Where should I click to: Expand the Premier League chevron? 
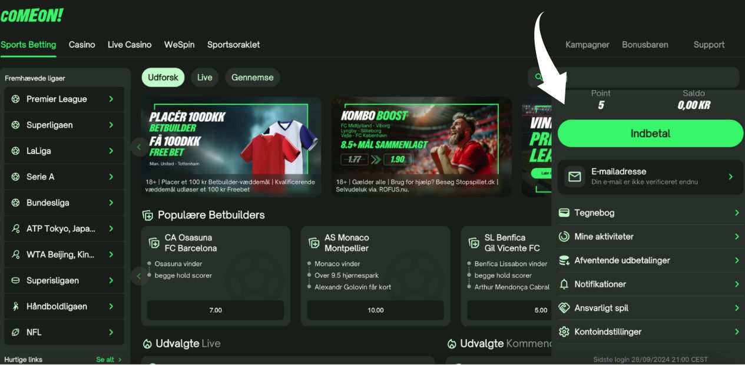pos(111,99)
